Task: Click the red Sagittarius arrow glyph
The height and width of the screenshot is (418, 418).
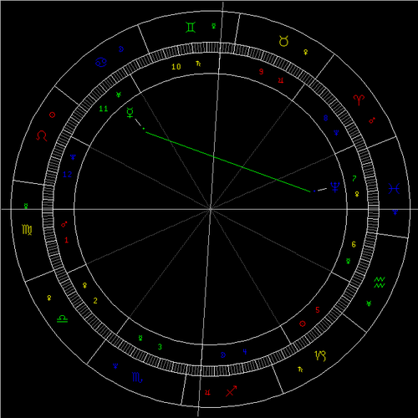Action: coord(232,391)
